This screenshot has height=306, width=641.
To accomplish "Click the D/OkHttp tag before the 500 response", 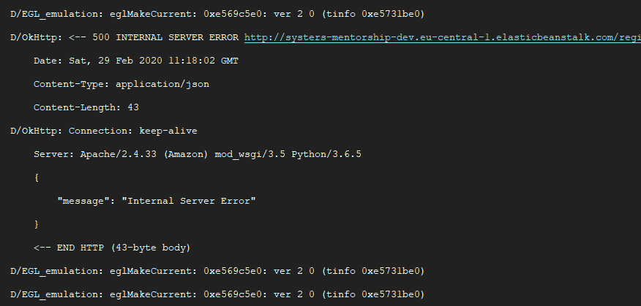I will coord(37,37).
